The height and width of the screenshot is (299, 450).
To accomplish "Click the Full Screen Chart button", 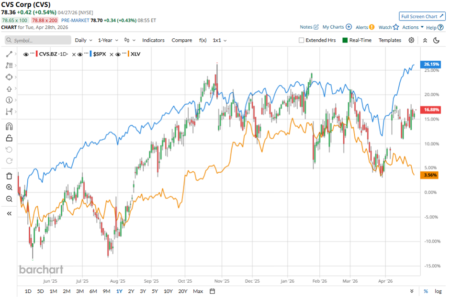I will click(422, 16).
